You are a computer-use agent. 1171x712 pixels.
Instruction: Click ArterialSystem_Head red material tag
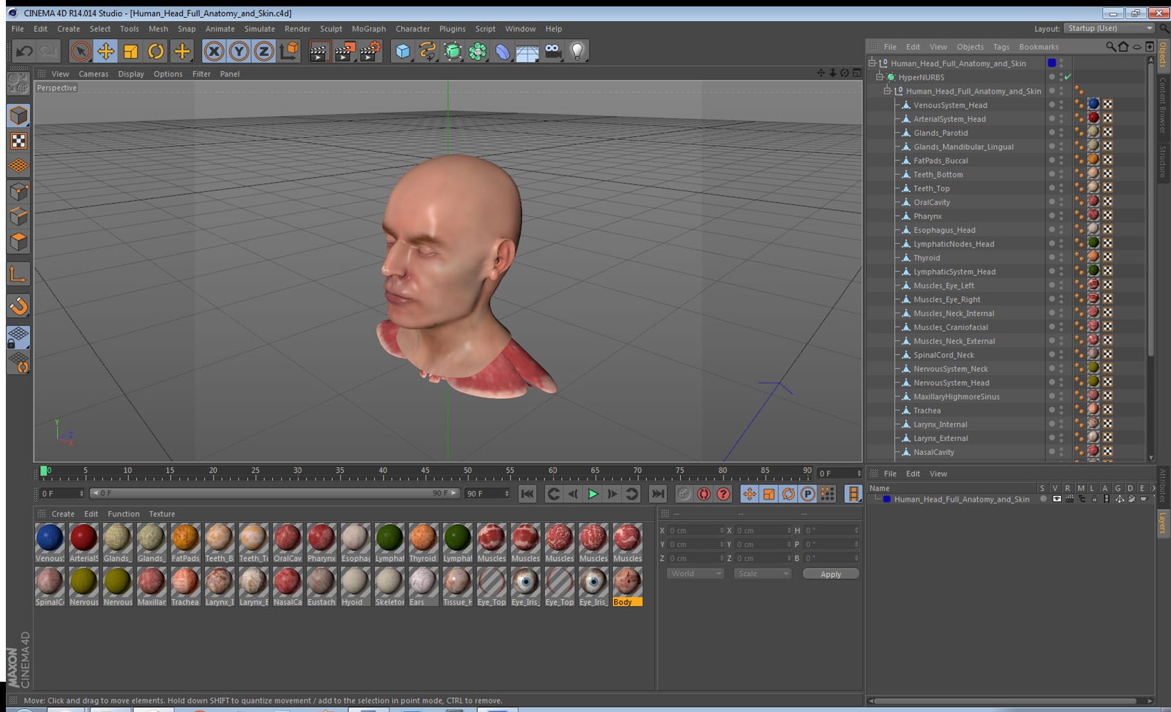1093,118
